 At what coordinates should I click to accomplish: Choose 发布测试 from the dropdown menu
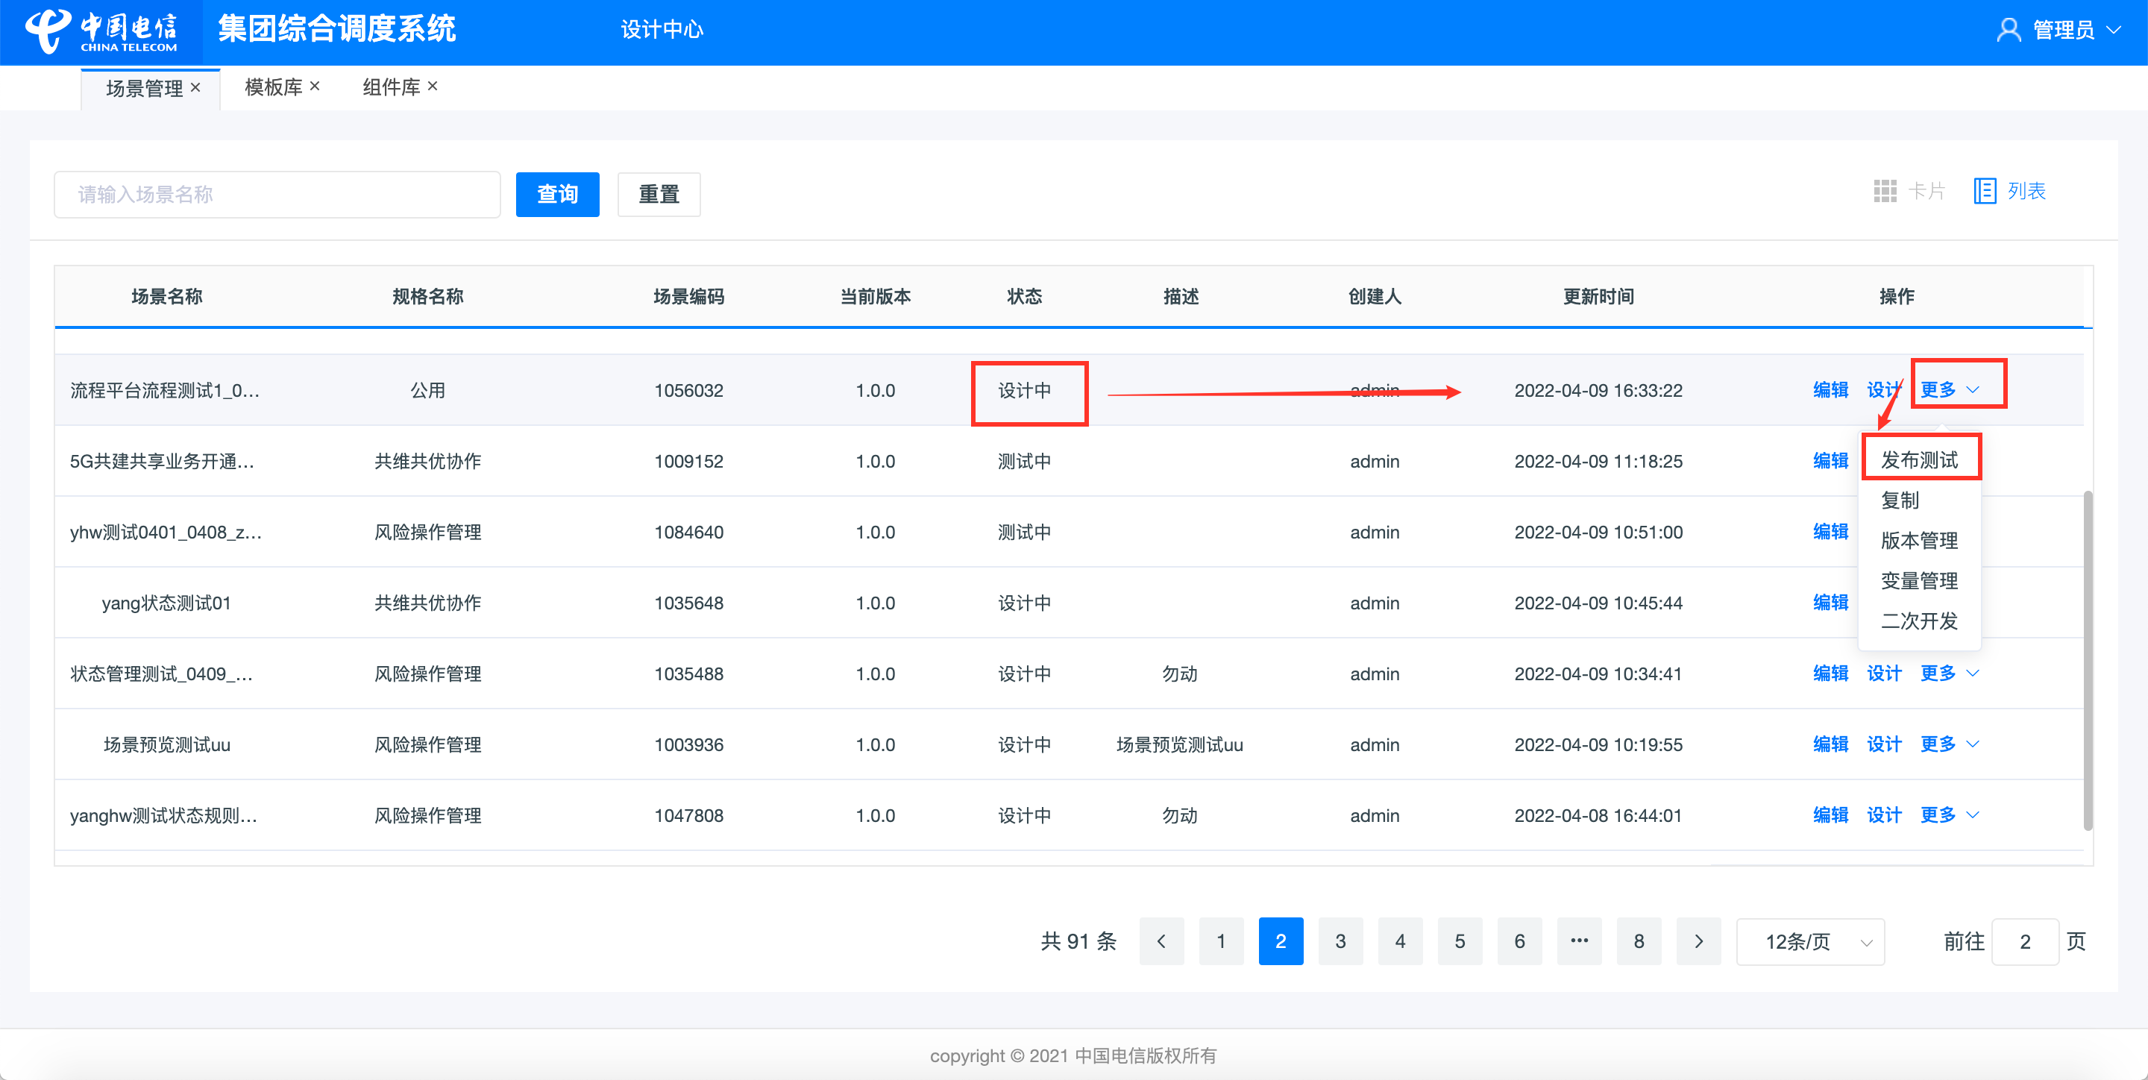click(x=1919, y=459)
